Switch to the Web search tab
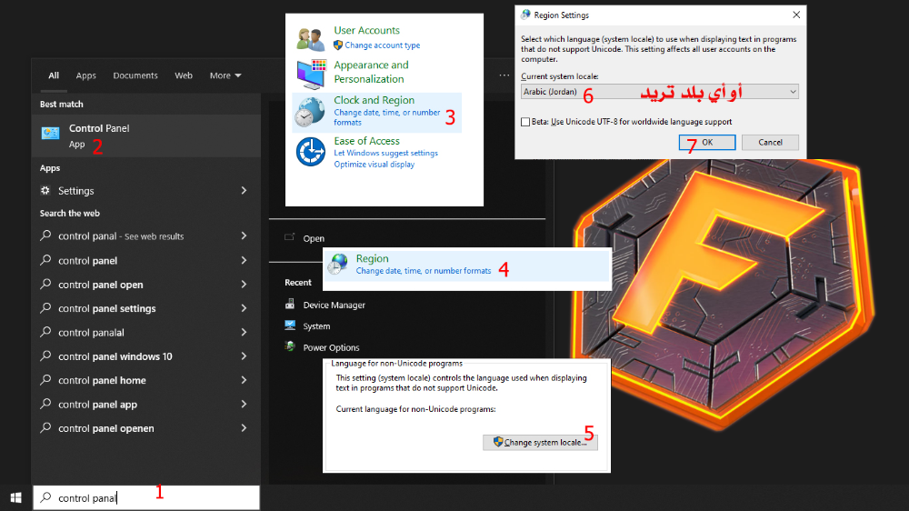 (184, 75)
